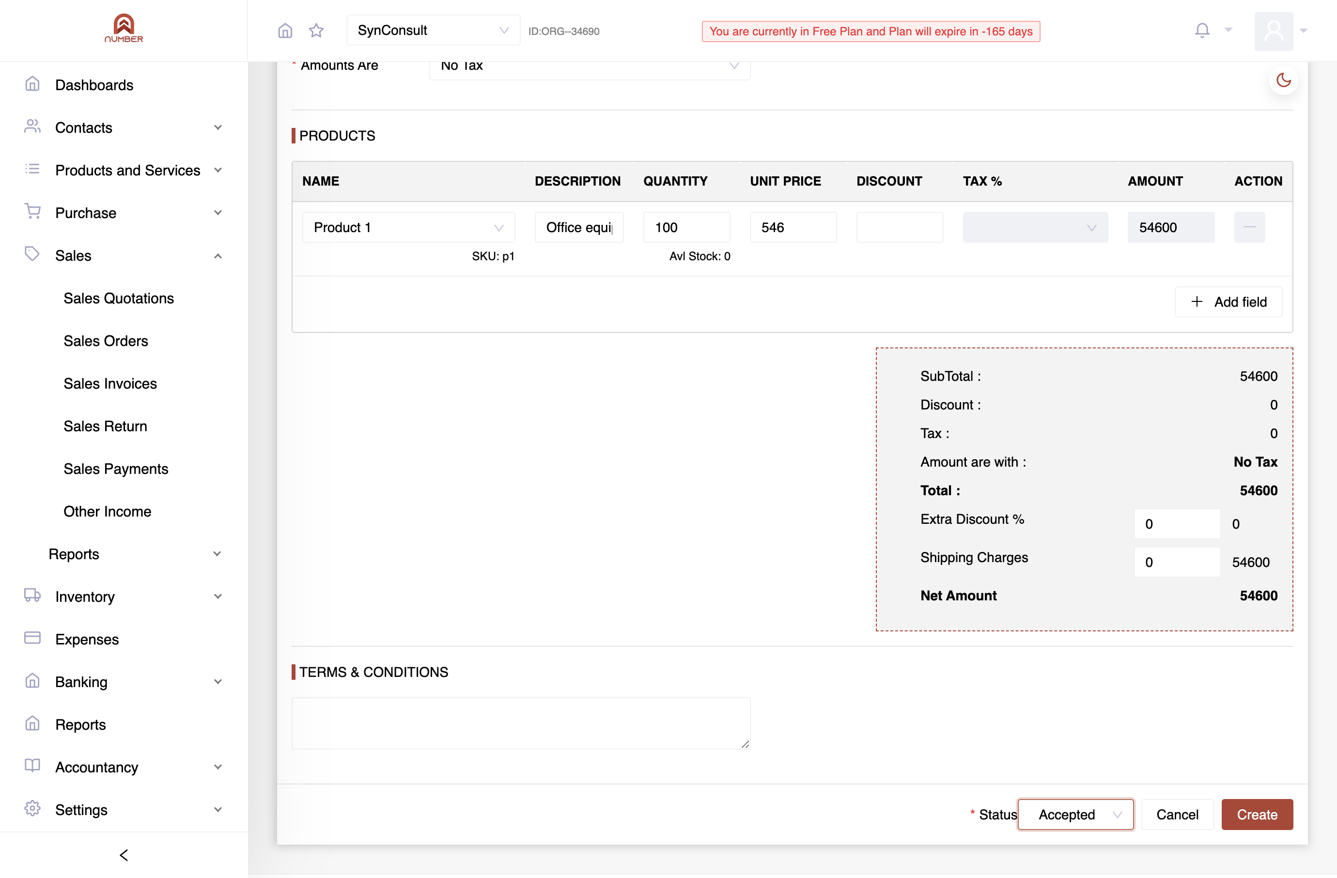The width and height of the screenshot is (1337, 878).
Task: Click the Sales tag icon
Action: coord(32,254)
